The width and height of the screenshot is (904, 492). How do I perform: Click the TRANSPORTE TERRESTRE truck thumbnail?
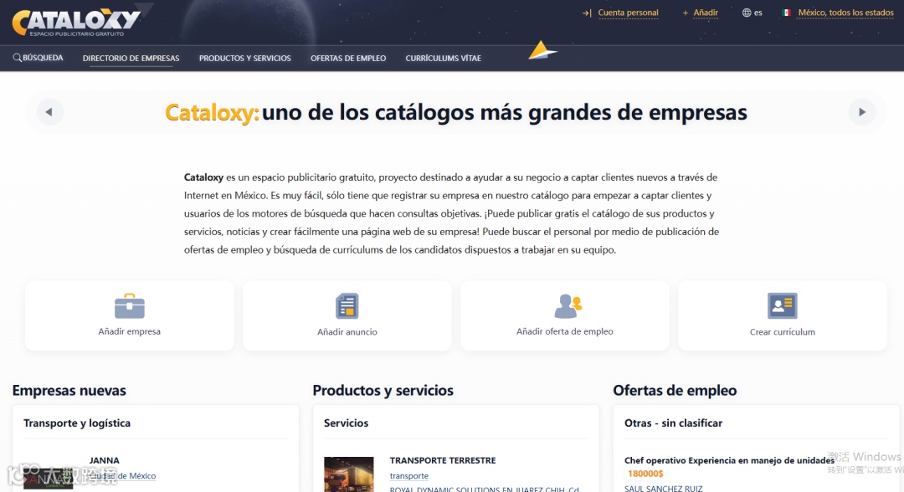[x=349, y=474]
